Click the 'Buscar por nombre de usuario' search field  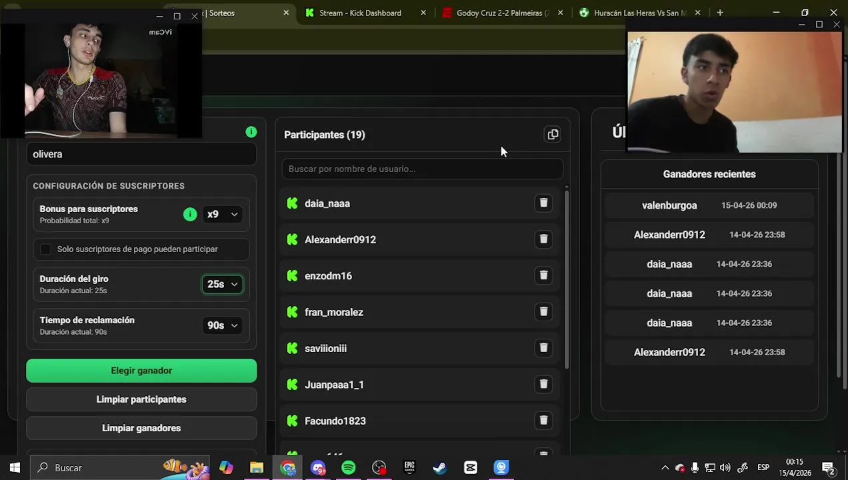pyautogui.click(x=422, y=169)
